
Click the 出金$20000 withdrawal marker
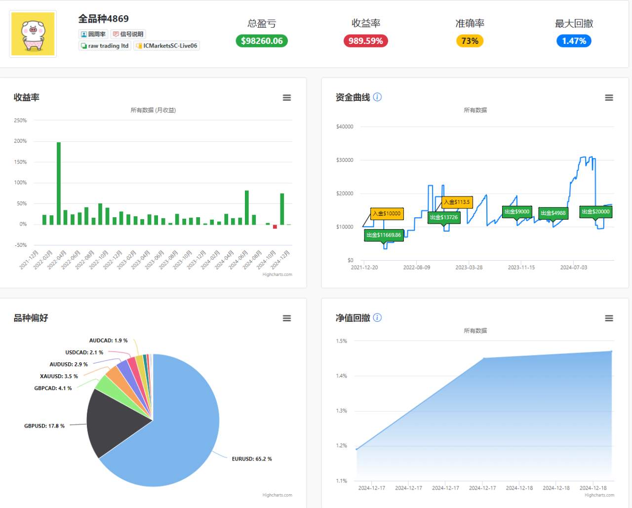click(x=595, y=211)
